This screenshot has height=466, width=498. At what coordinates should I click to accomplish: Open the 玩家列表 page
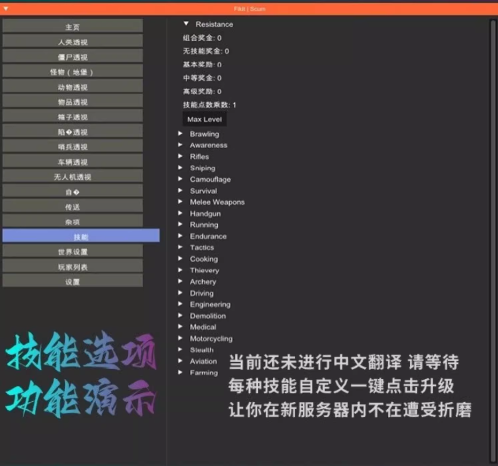click(73, 266)
